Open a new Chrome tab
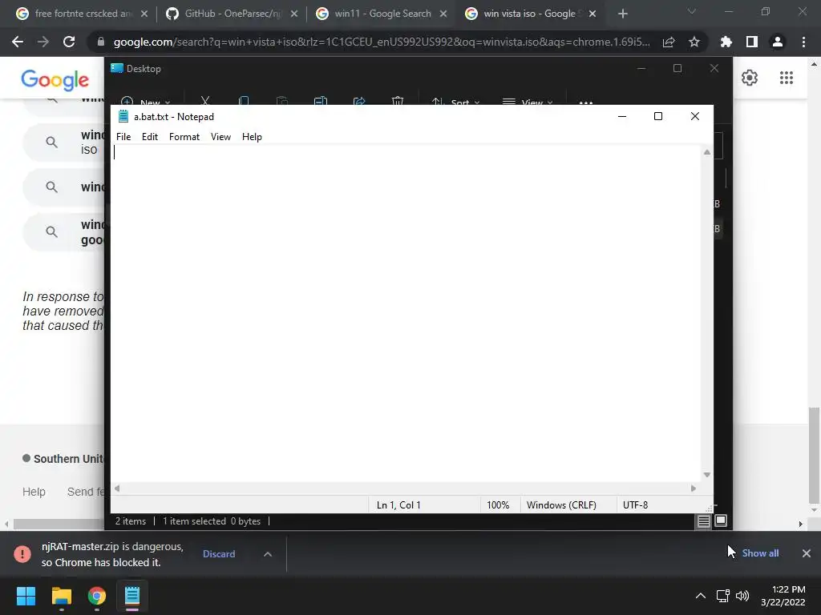 pos(622,14)
